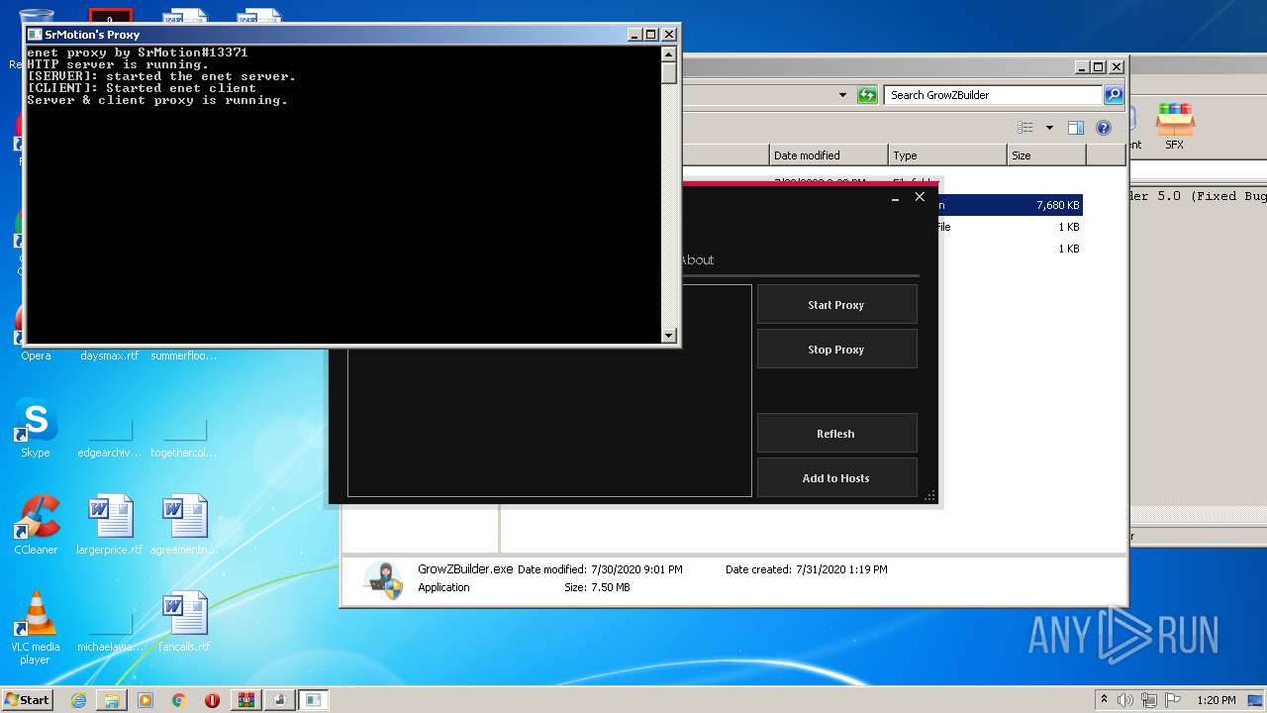1267x713 pixels.
Task: Select largerprice.rtf desktop file
Action: coord(109,526)
